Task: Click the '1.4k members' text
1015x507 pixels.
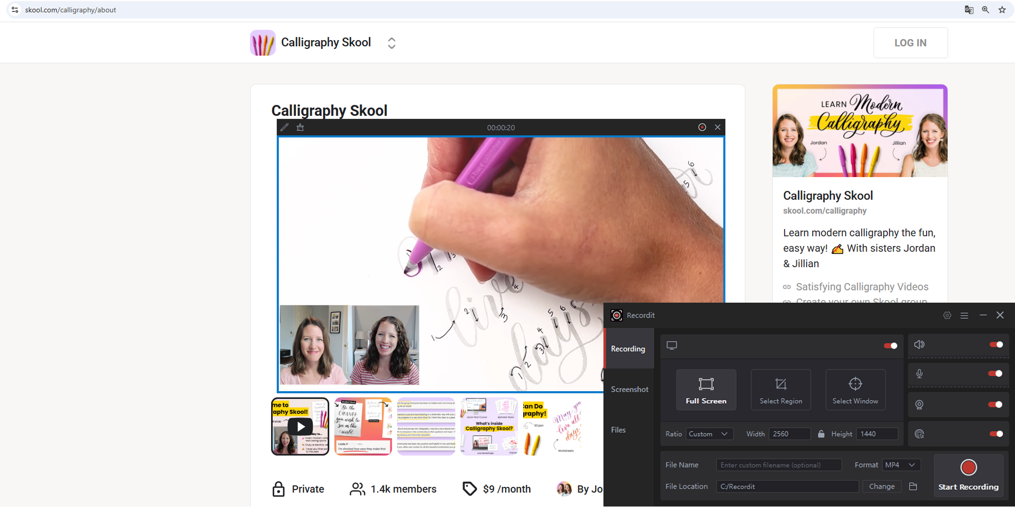Action: [403, 489]
